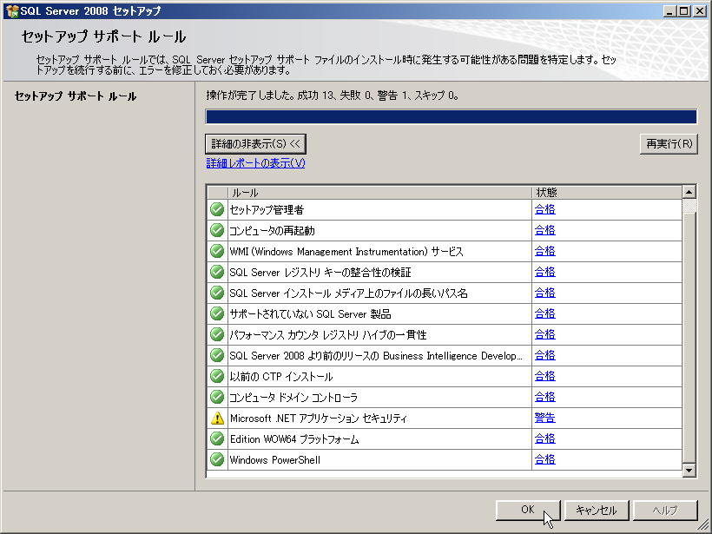The height and width of the screenshot is (534, 712).
Task: Select the WMI (Windows Management Instrumentation) サービス row
Action: pos(346,252)
